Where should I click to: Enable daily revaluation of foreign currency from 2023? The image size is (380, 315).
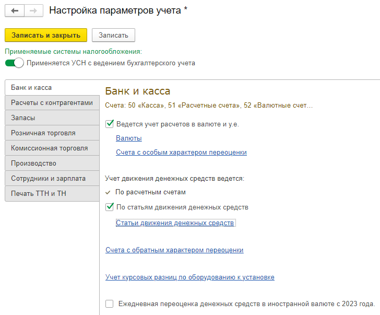109,304
